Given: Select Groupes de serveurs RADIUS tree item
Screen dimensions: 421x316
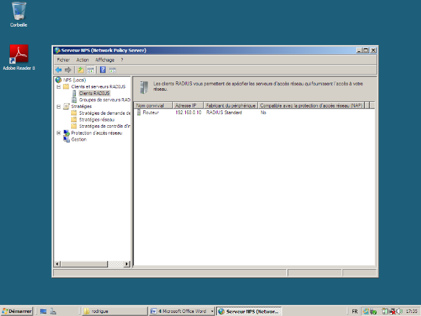Looking at the screenshot, I should click(x=104, y=99).
